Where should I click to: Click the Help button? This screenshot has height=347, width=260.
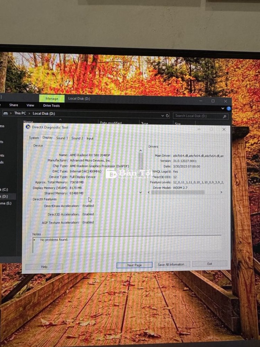(44, 266)
